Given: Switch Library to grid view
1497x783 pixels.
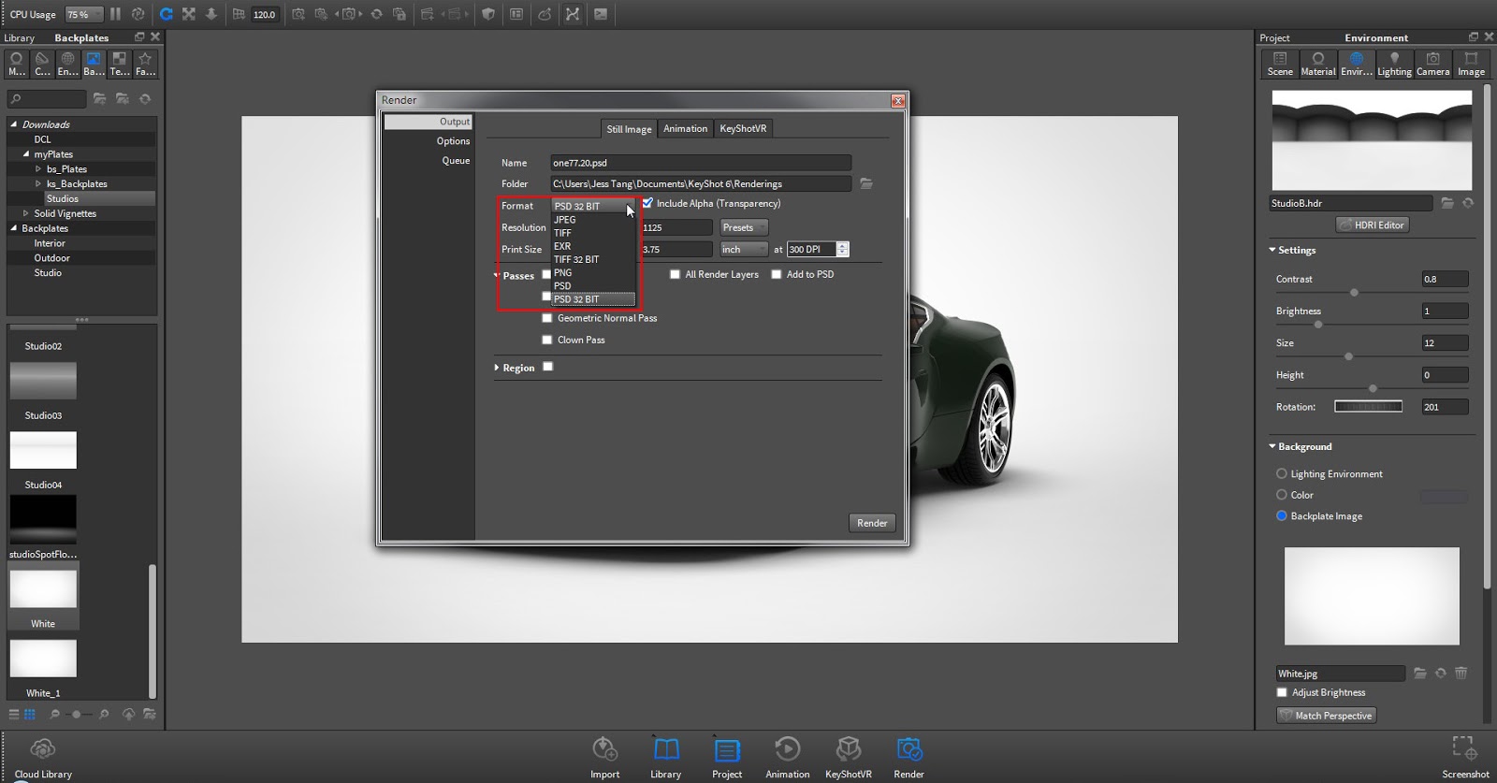Looking at the screenshot, I should (30, 714).
